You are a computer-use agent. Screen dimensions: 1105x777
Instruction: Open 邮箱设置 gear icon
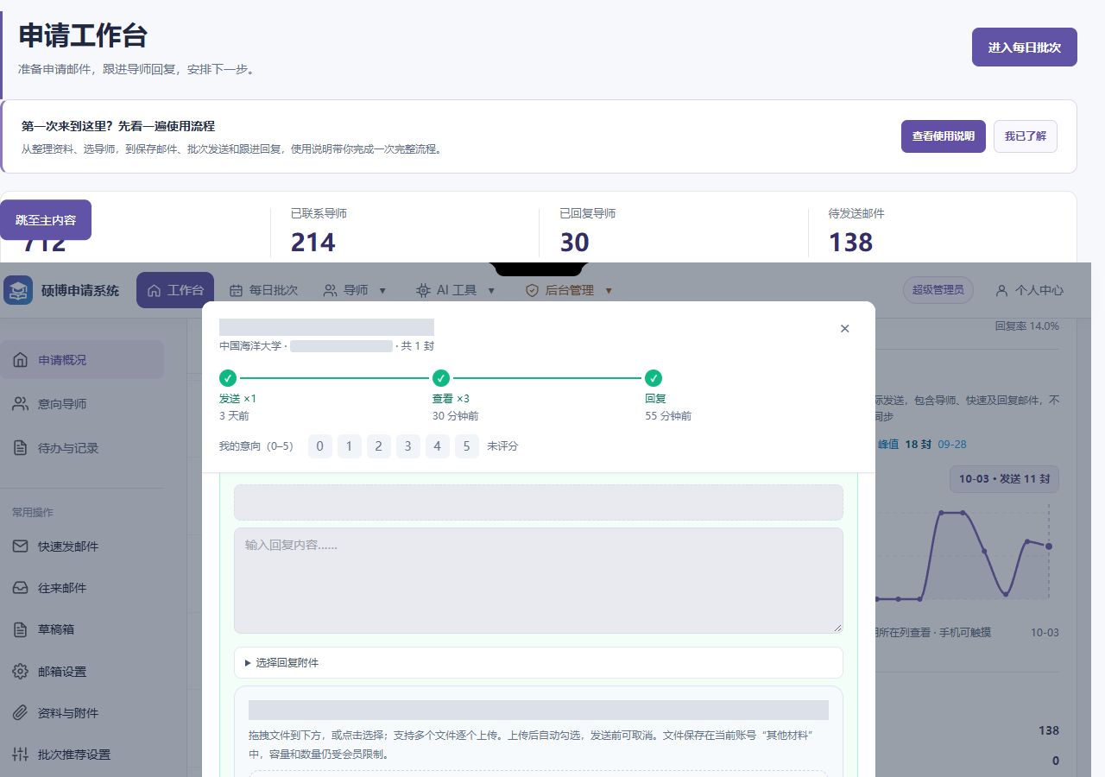point(20,672)
